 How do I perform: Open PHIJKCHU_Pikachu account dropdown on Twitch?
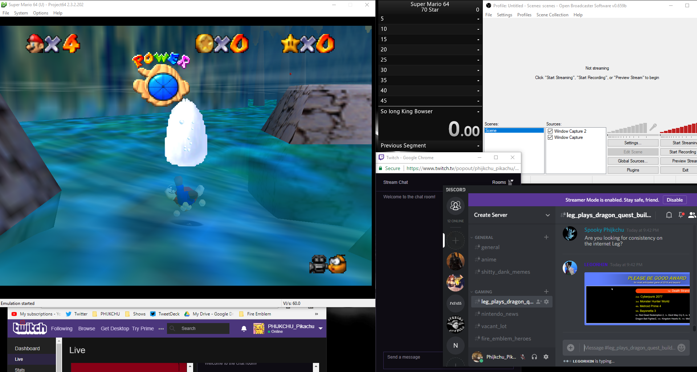[321, 328]
